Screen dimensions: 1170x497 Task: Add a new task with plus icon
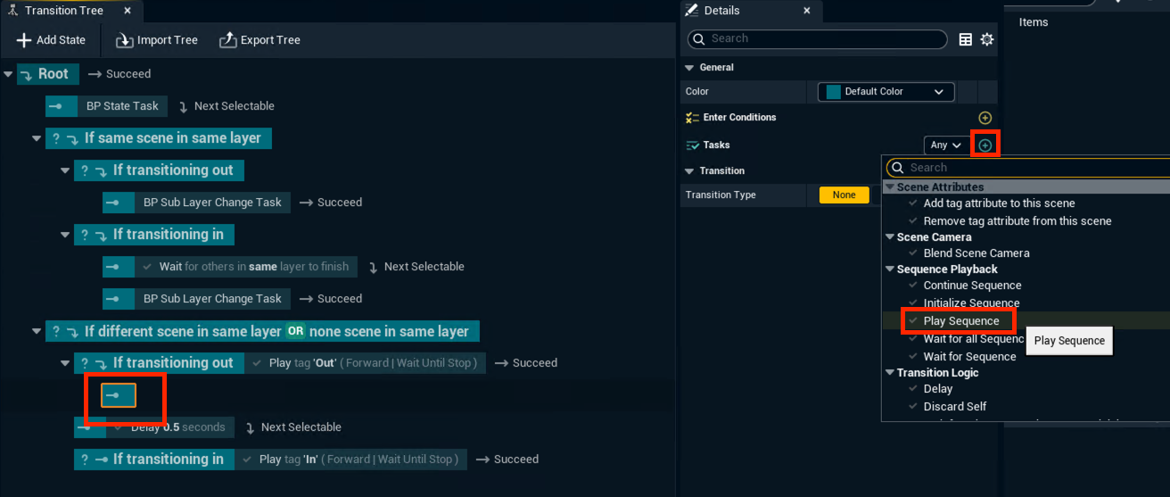(x=985, y=145)
